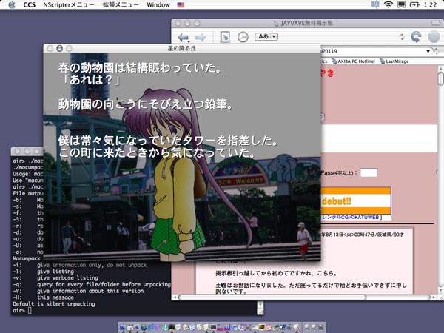
Task: Open the CCS application menu
Action: [x=29, y=5]
